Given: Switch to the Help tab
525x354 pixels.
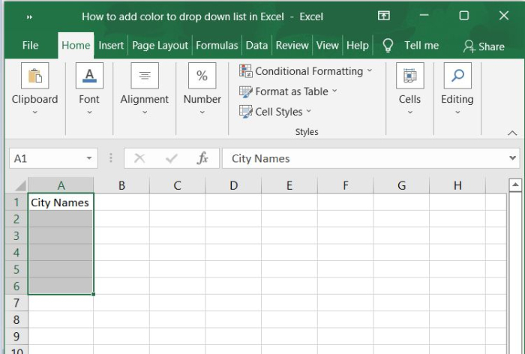Looking at the screenshot, I should pyautogui.click(x=357, y=45).
